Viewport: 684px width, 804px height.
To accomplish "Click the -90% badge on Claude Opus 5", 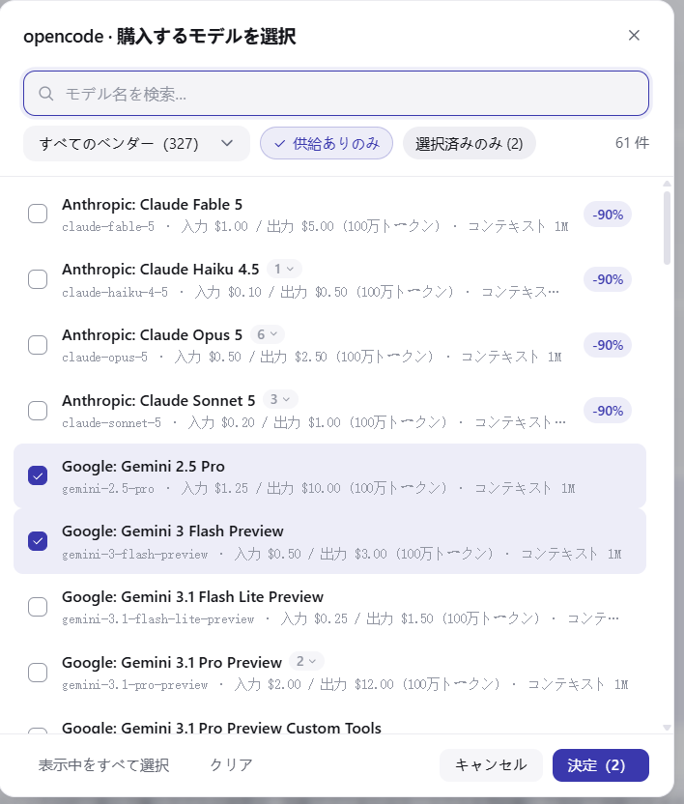I will coord(608,345).
